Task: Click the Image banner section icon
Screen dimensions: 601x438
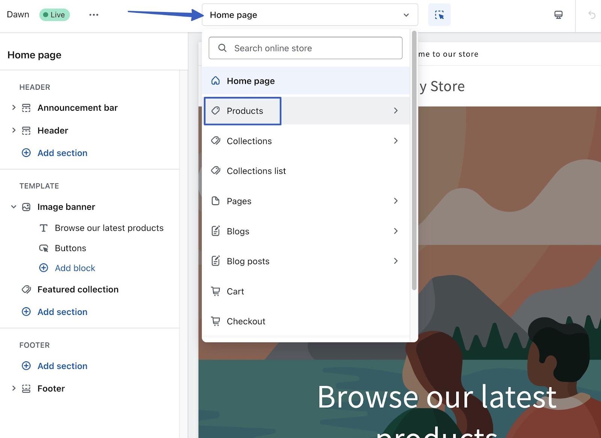Action: pyautogui.click(x=26, y=207)
